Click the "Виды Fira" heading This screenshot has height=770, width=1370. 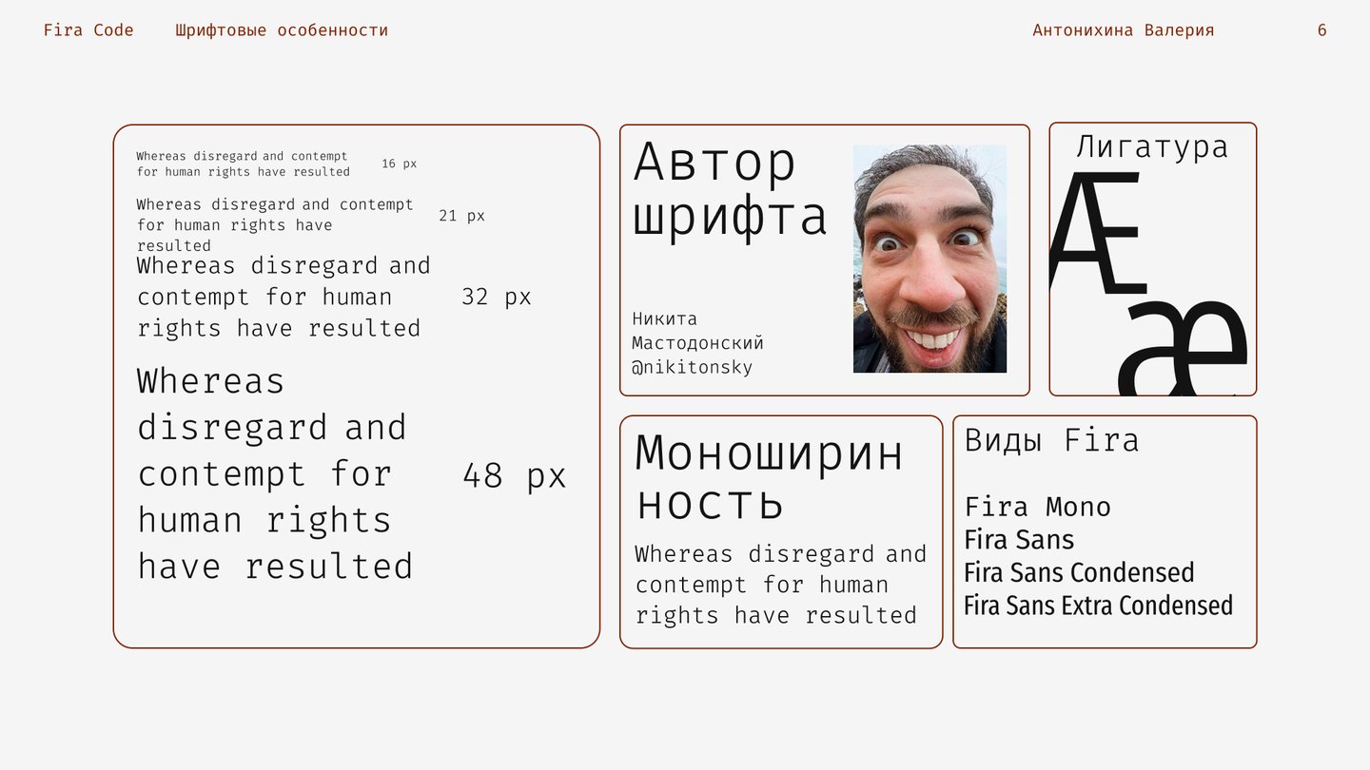pyautogui.click(x=1051, y=440)
